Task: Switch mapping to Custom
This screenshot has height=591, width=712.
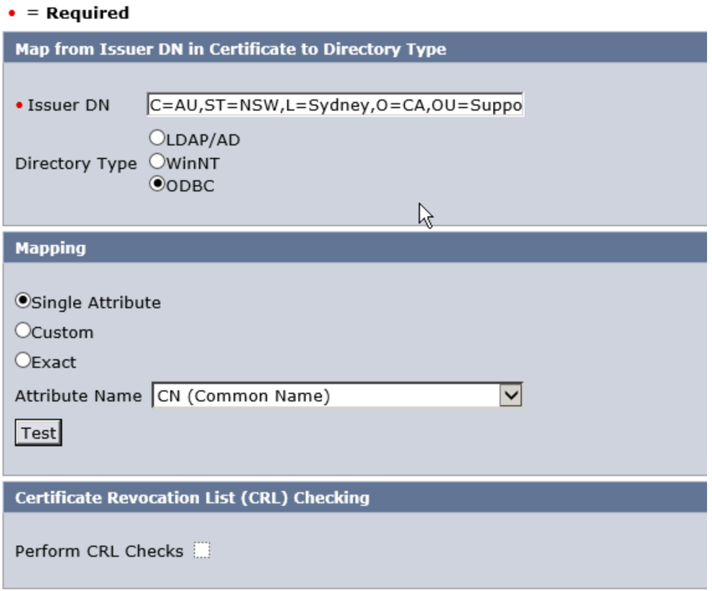Action: pyautogui.click(x=23, y=331)
